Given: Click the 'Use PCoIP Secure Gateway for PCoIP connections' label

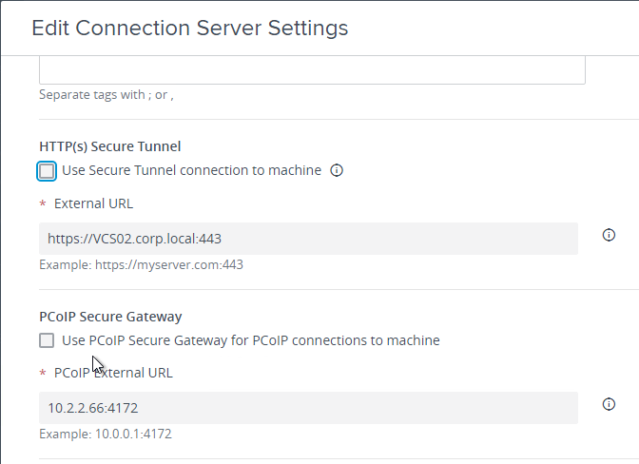Looking at the screenshot, I should click(251, 340).
